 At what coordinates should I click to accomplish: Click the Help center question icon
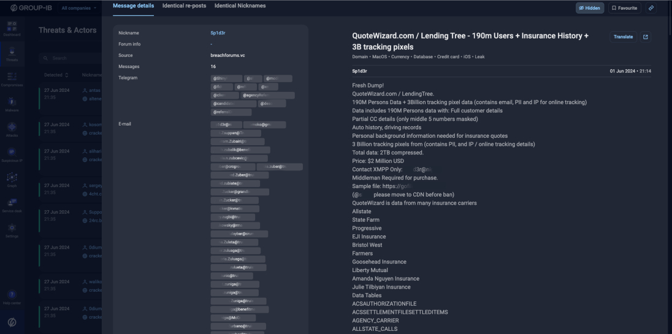point(12,297)
